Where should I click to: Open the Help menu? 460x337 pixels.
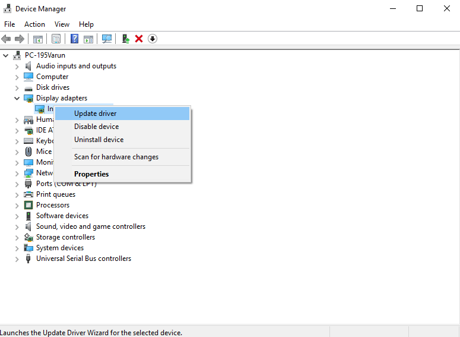pos(86,24)
